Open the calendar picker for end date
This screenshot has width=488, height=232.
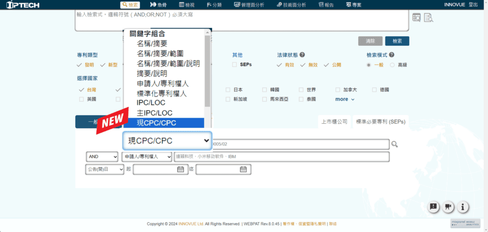(x=243, y=169)
